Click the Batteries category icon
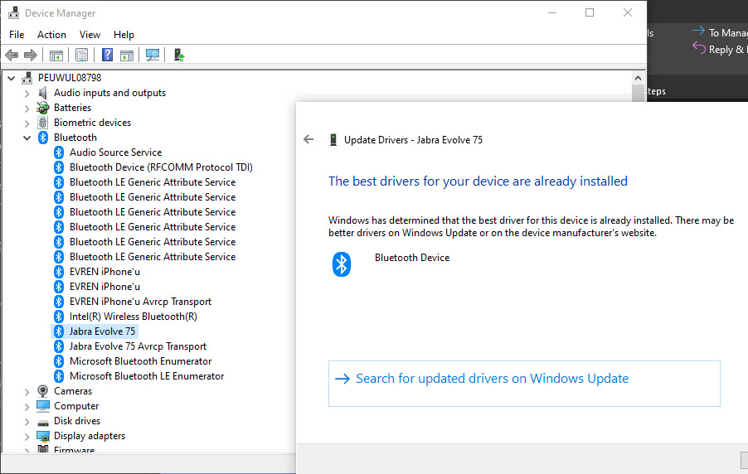Screen dimensions: 748x474 coord(43,107)
